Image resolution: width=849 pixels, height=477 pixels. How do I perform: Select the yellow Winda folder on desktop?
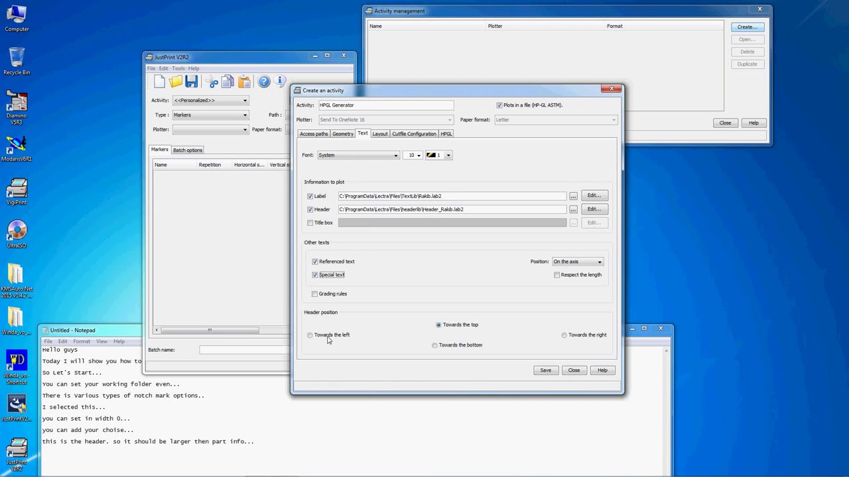(17, 321)
